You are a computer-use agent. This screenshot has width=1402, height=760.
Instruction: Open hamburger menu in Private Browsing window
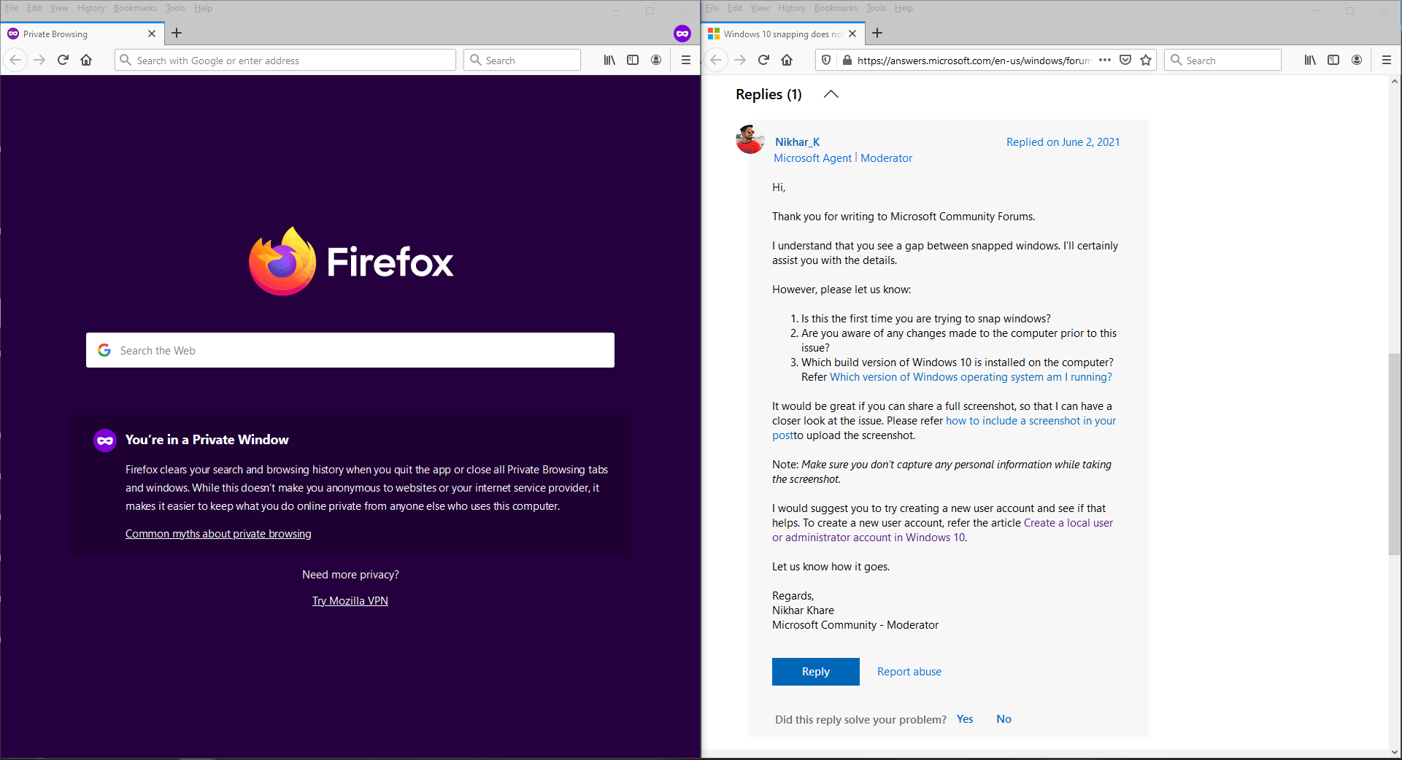(686, 61)
